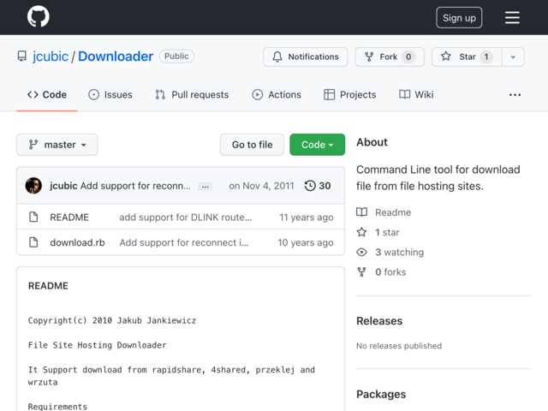Click the commit history clock icon
The width and height of the screenshot is (548, 411).
point(310,186)
